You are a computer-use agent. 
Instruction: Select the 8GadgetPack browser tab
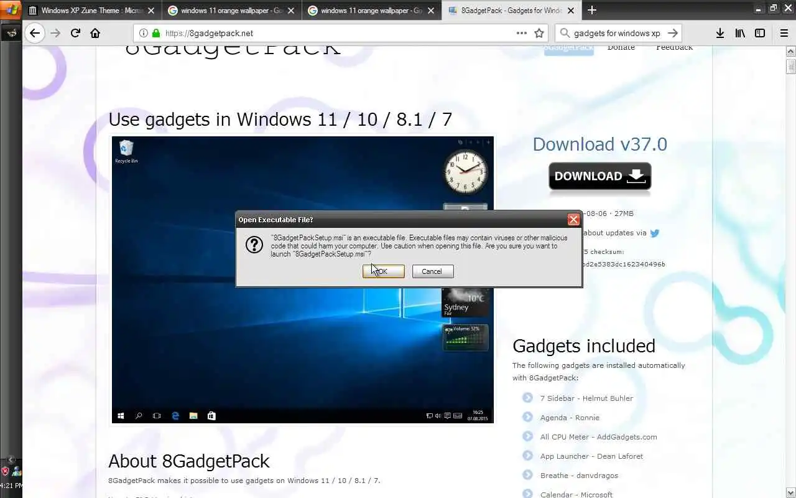(x=511, y=11)
